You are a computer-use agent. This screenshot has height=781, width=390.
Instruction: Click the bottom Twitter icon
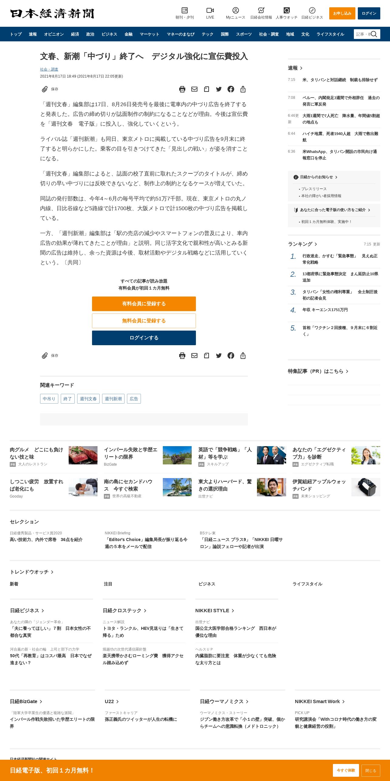point(219,356)
